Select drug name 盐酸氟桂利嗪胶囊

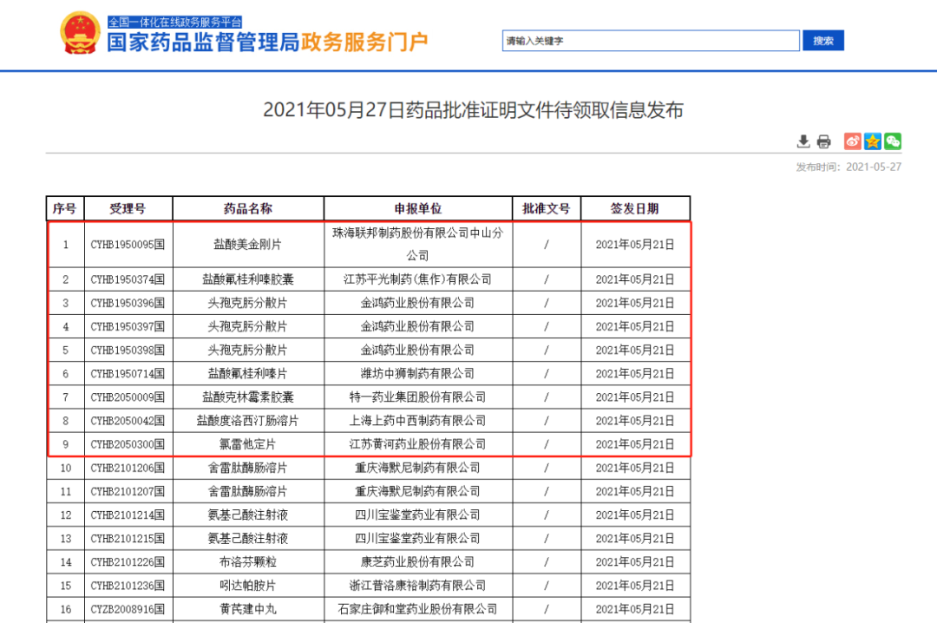pos(247,279)
